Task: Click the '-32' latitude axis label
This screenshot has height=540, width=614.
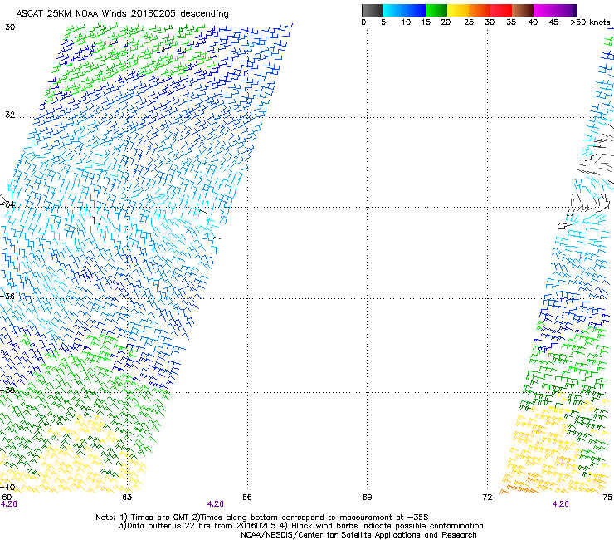Action: [7, 115]
